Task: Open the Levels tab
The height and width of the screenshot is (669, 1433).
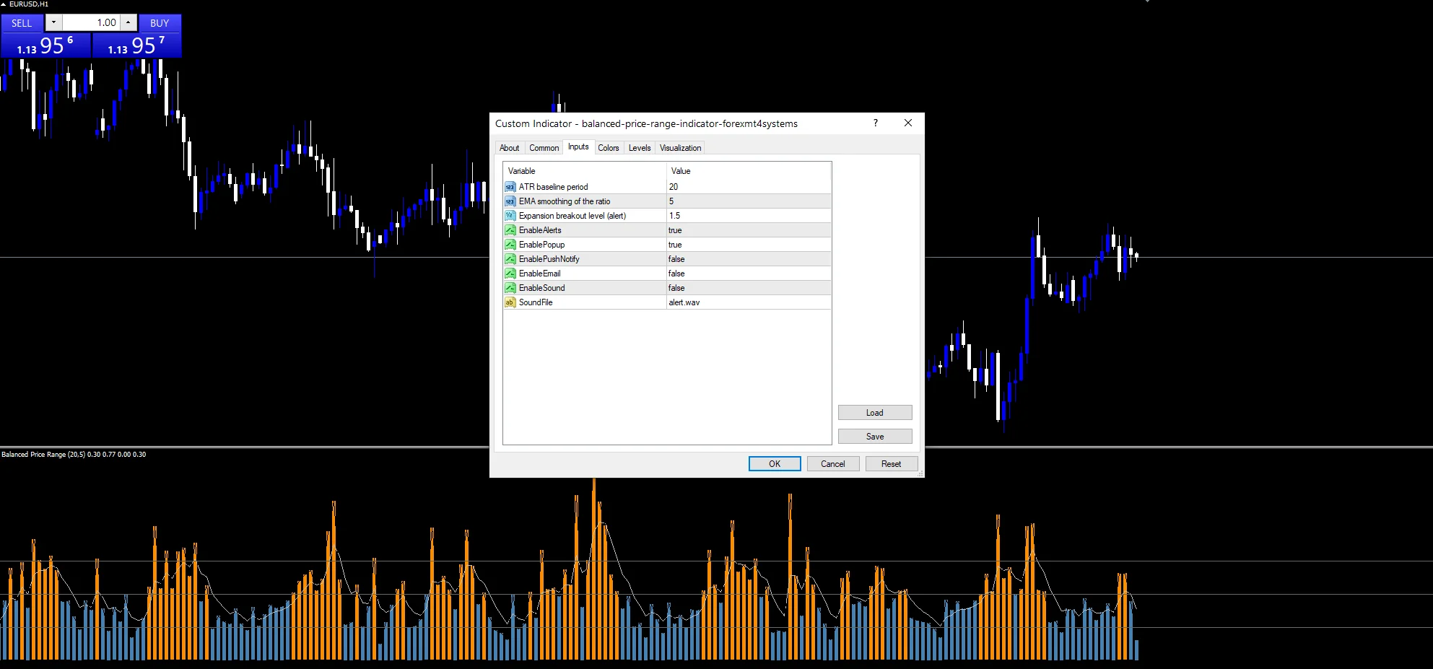Action: coord(640,148)
